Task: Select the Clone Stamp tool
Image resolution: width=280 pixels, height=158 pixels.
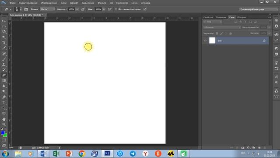Action: [4, 65]
